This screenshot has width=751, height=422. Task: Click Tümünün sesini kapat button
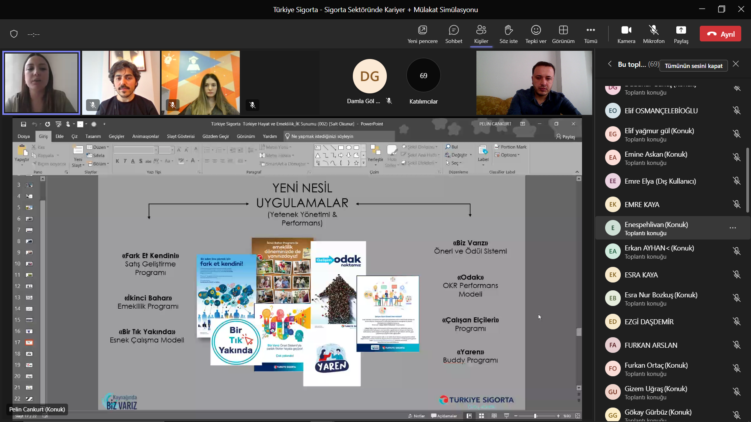point(694,66)
